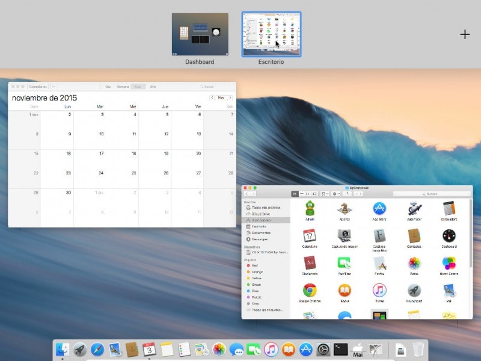Open iTunes from the Finder window
This screenshot has height=361, width=481.
click(380, 292)
